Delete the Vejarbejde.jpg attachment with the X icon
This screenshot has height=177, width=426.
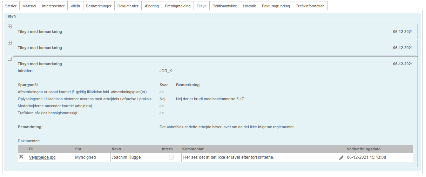(x=21, y=157)
